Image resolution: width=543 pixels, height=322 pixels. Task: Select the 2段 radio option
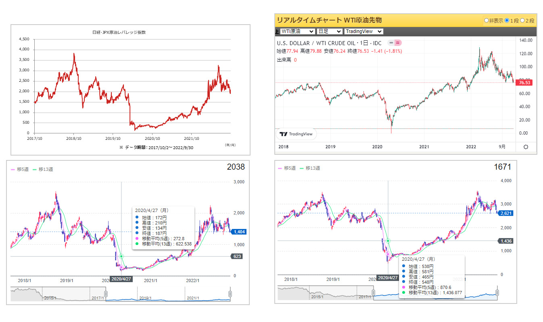tap(522, 20)
